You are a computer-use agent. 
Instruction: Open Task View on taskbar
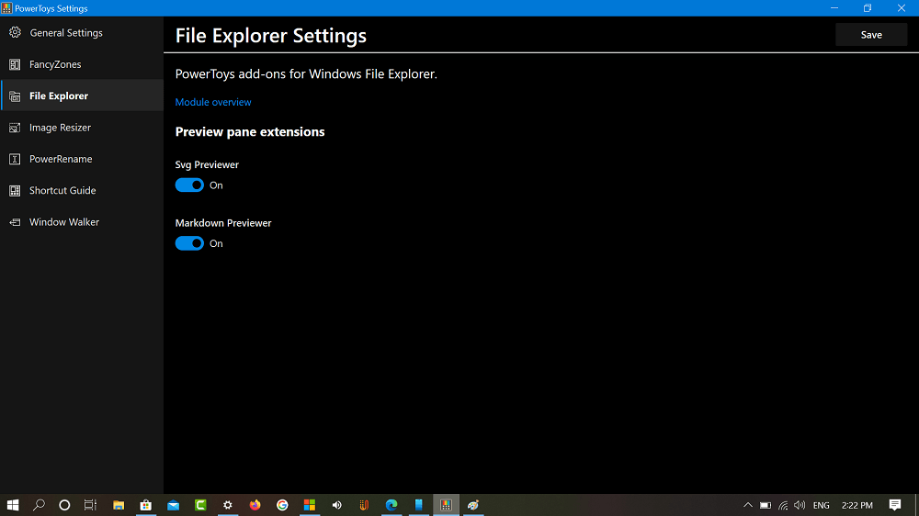point(90,505)
